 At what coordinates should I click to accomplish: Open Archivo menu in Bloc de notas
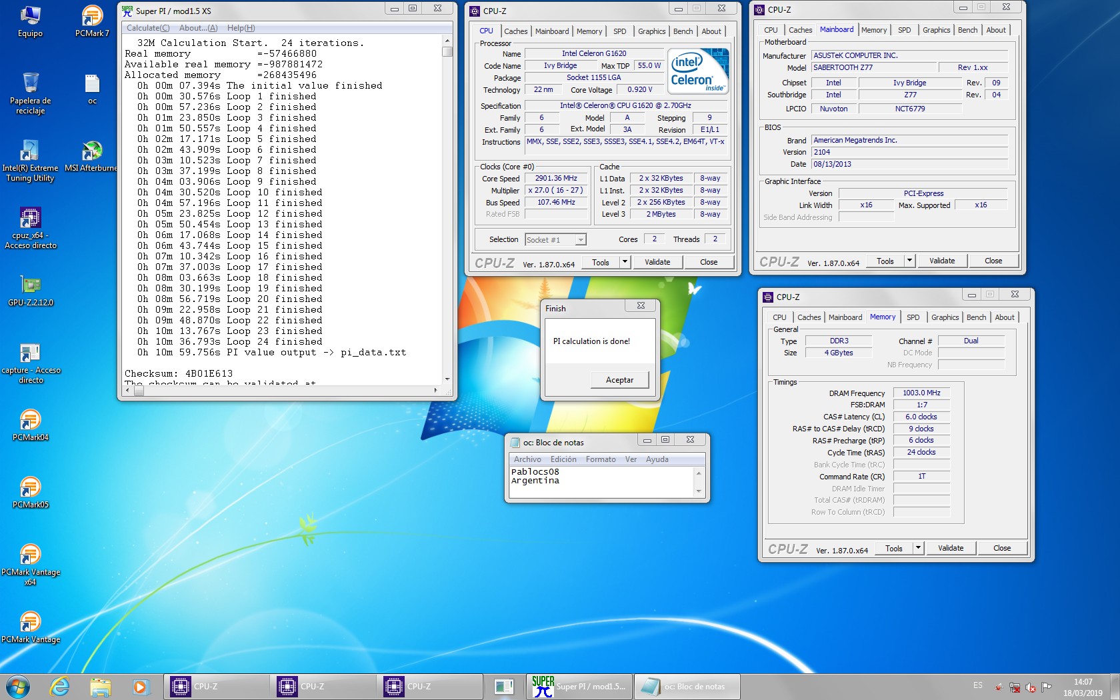(527, 459)
